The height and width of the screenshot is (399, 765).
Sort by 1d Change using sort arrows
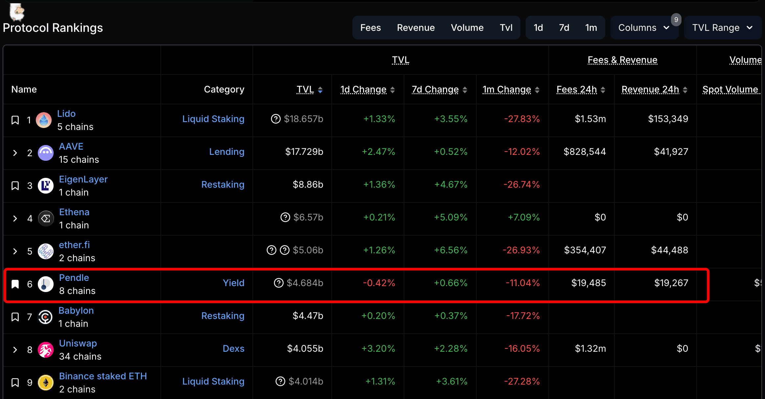tap(393, 90)
